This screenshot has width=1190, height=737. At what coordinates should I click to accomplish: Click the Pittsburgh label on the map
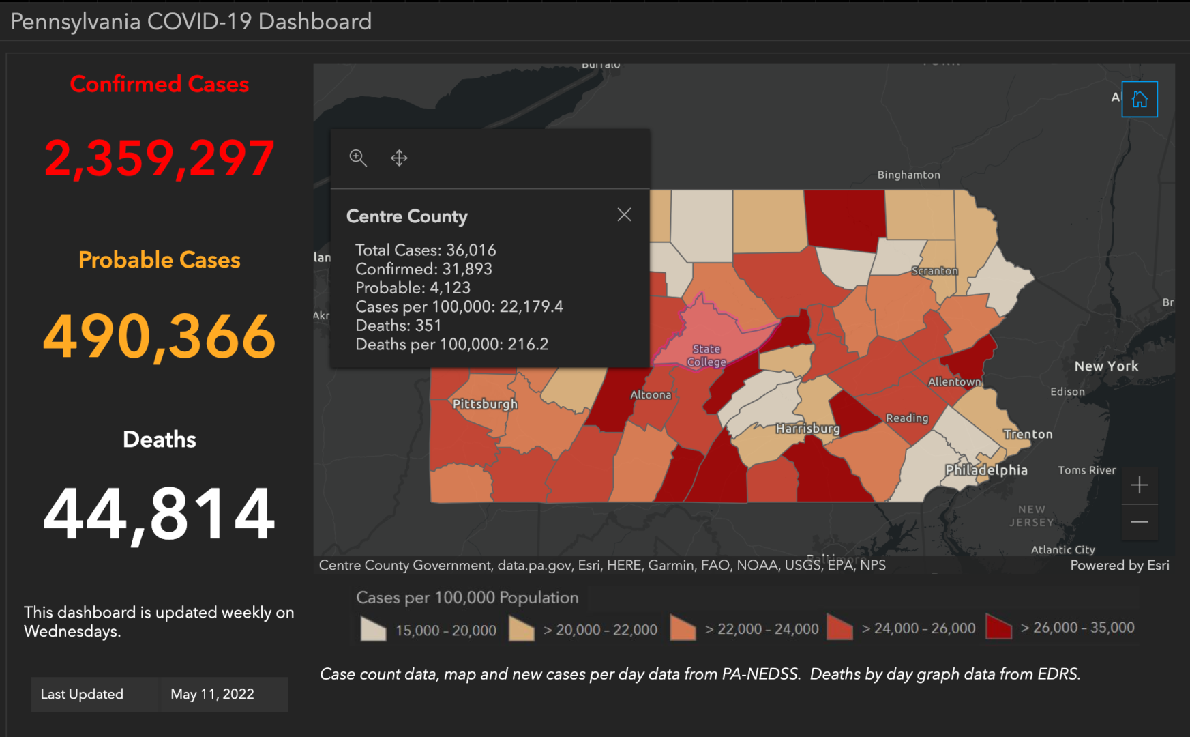485,404
